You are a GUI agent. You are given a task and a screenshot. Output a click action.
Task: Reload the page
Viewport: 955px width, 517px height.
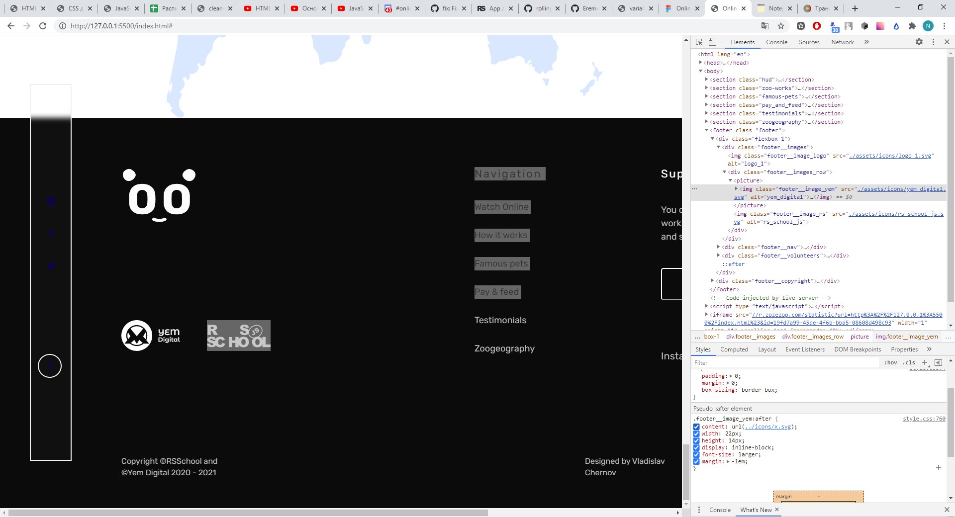point(43,26)
